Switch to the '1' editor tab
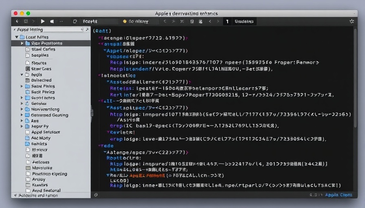The height and width of the screenshot is (208, 365). 227,22
